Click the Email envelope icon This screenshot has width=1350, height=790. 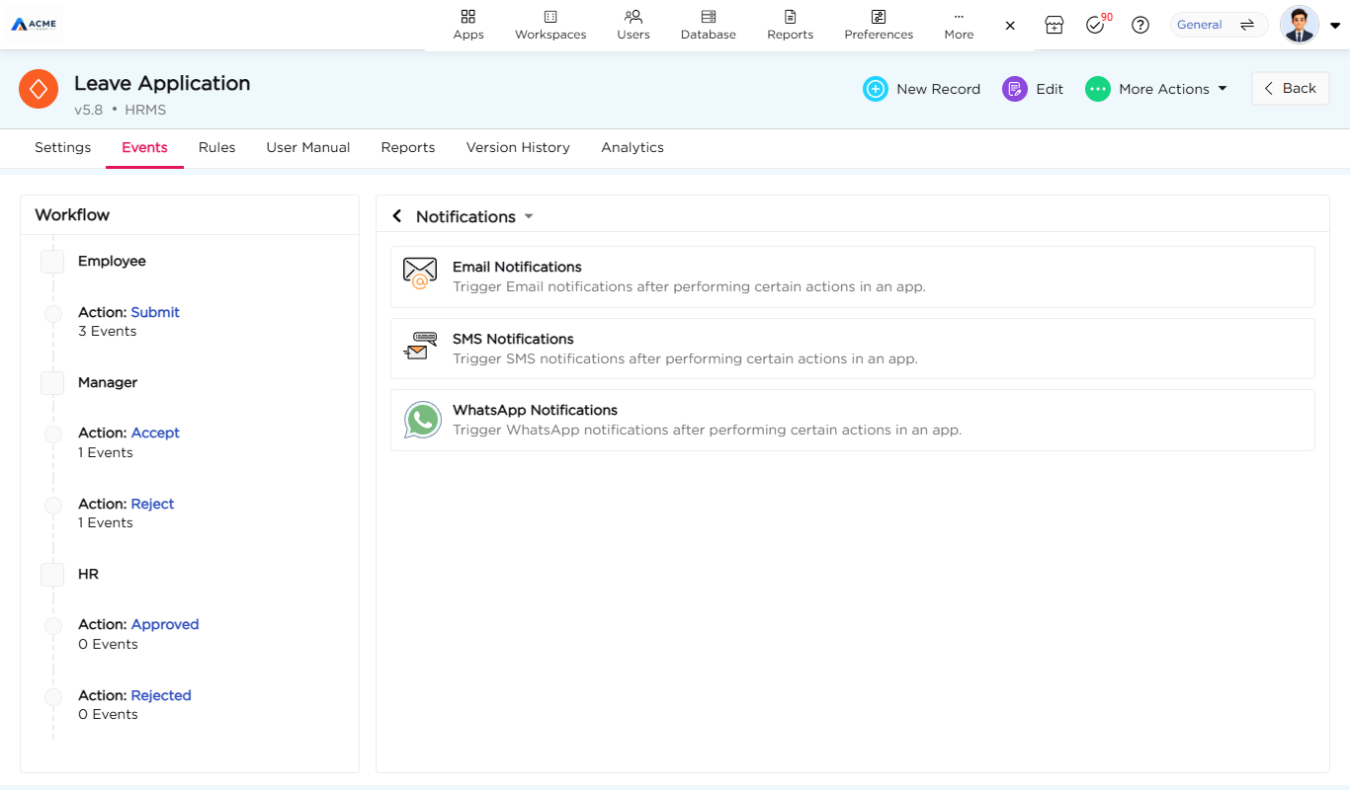coord(420,273)
